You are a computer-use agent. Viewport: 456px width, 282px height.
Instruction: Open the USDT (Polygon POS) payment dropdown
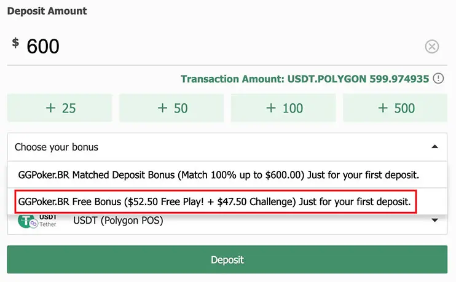(x=246, y=220)
